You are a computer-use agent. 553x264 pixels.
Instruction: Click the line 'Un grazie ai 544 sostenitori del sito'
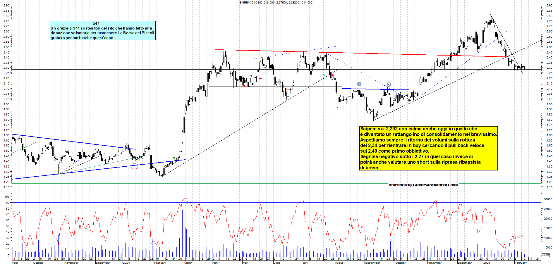(101, 28)
